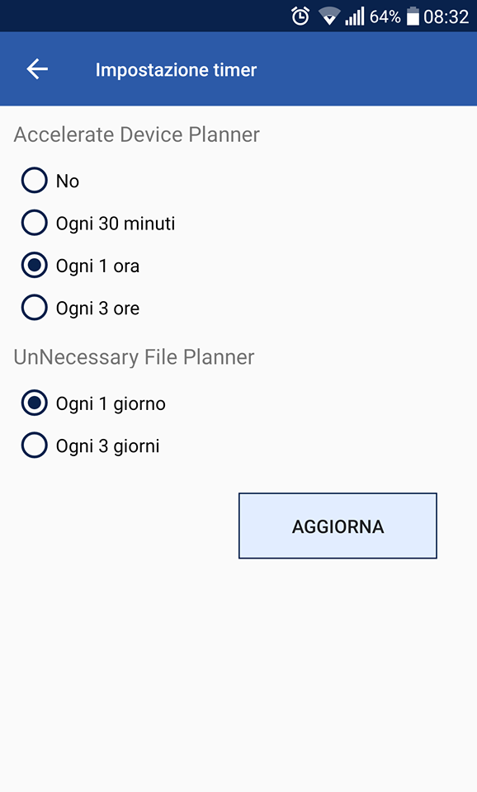Tap the alarm clock status icon
Viewport: 477px width, 792px height.
click(x=300, y=16)
